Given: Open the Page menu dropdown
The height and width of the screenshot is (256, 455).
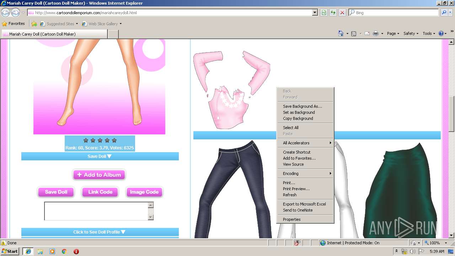Looking at the screenshot, I should 393,33.
